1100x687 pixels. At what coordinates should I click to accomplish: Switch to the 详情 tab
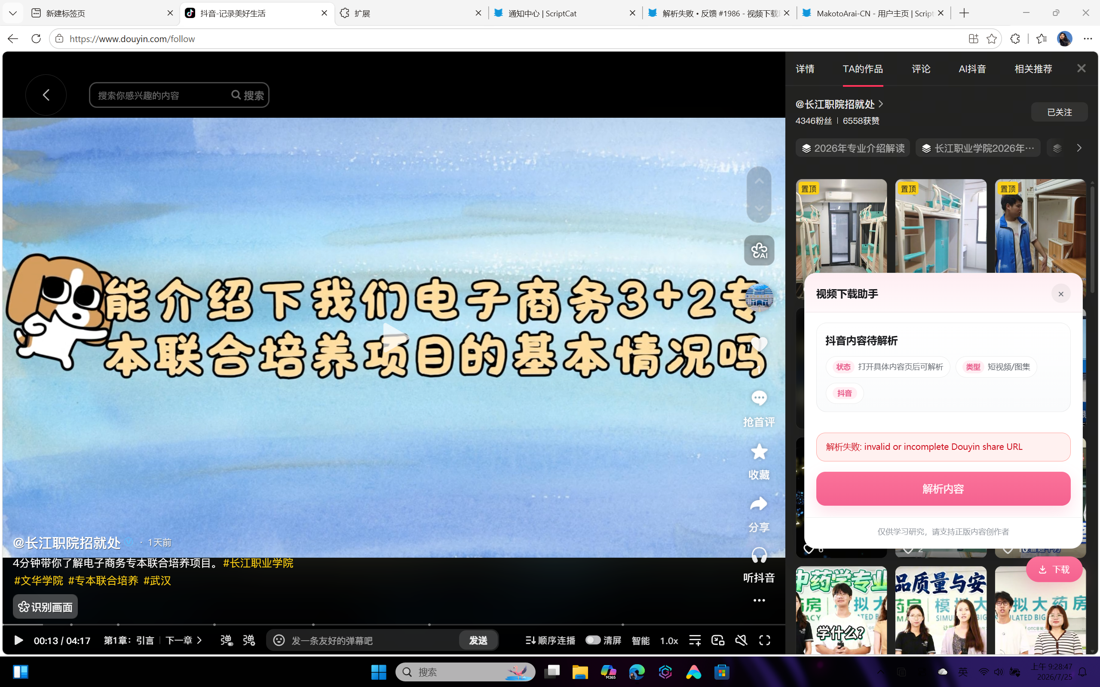[x=805, y=69]
